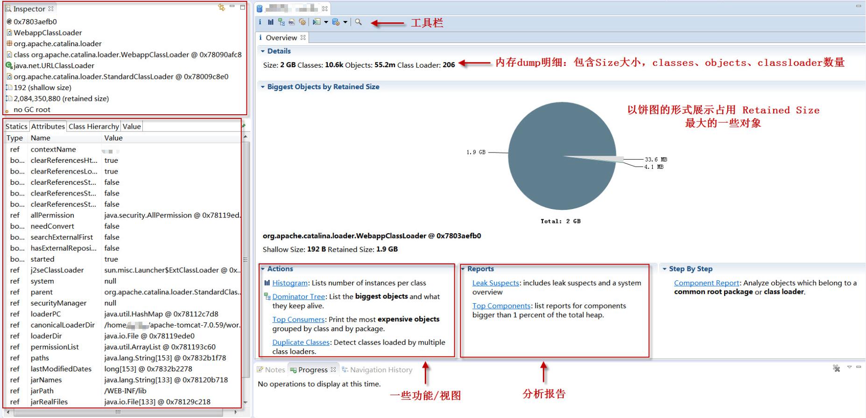Open the thread overview gear toolbar icon
The image size is (866, 418).
[x=303, y=22]
